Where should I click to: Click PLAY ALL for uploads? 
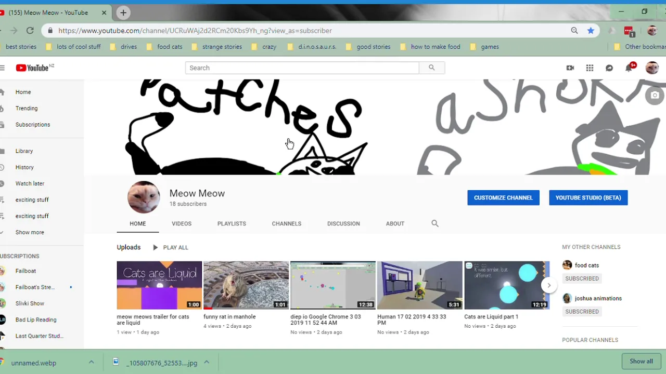coord(170,247)
